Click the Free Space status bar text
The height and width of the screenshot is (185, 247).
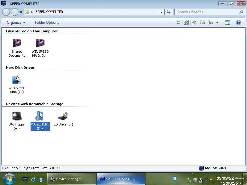32,168
